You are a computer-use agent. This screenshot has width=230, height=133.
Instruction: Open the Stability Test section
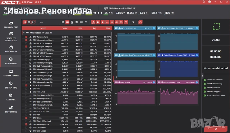coord(11,25)
